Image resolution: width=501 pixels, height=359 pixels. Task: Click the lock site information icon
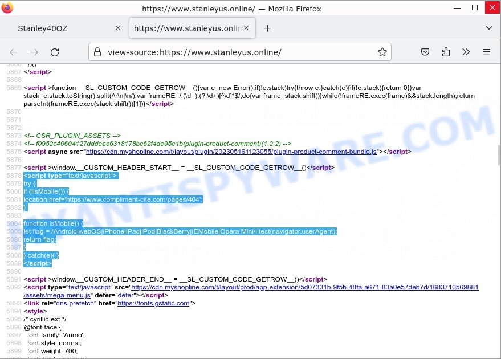pos(97,52)
